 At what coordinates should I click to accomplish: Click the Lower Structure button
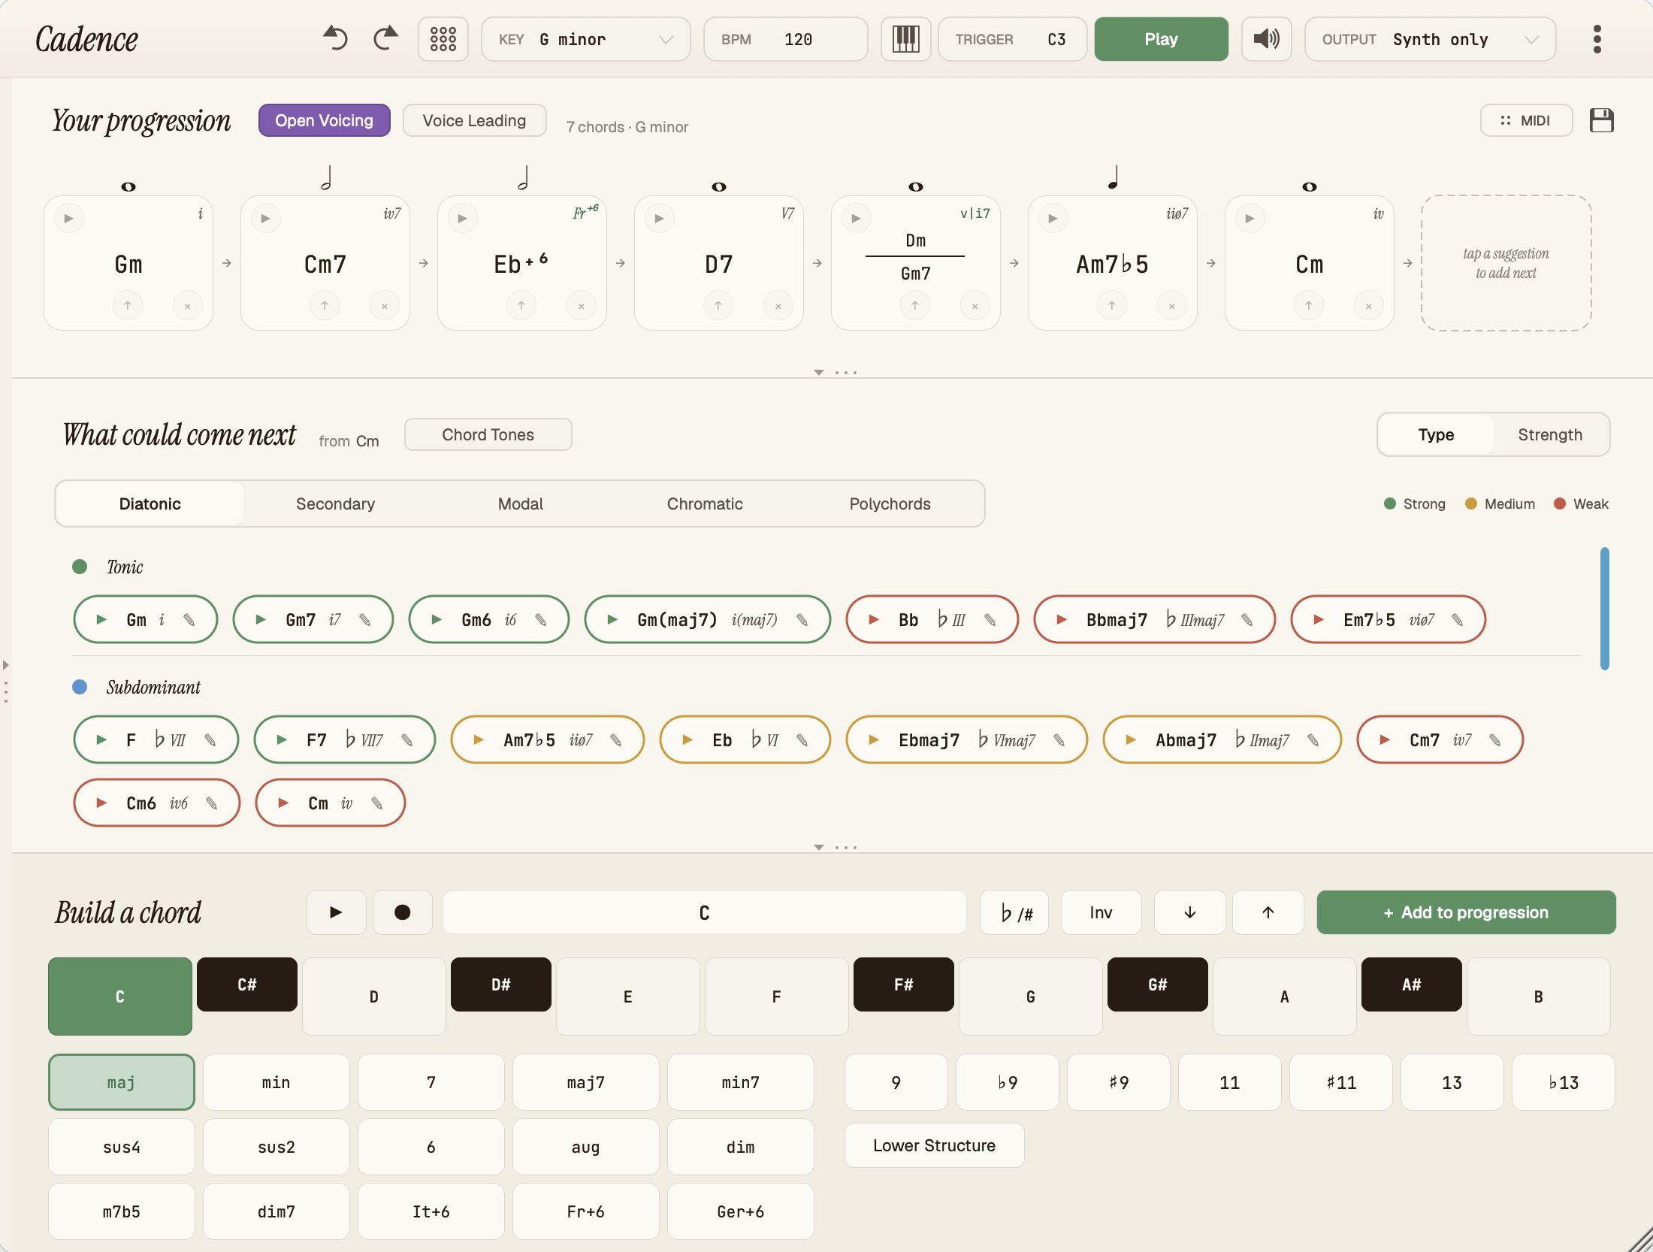coord(935,1145)
